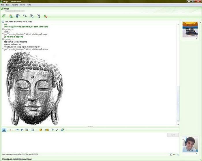Switch to typed text input mode
This screenshot has width=202, height=161.
click(174, 154)
